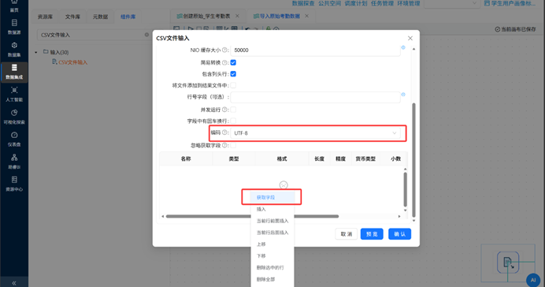Open the dropdown beside 环境管理 in the top bar
This screenshot has height=287, width=545.
453,3
